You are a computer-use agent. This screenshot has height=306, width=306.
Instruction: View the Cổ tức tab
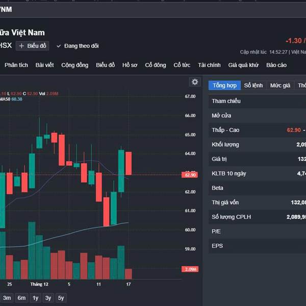[x=182, y=65]
